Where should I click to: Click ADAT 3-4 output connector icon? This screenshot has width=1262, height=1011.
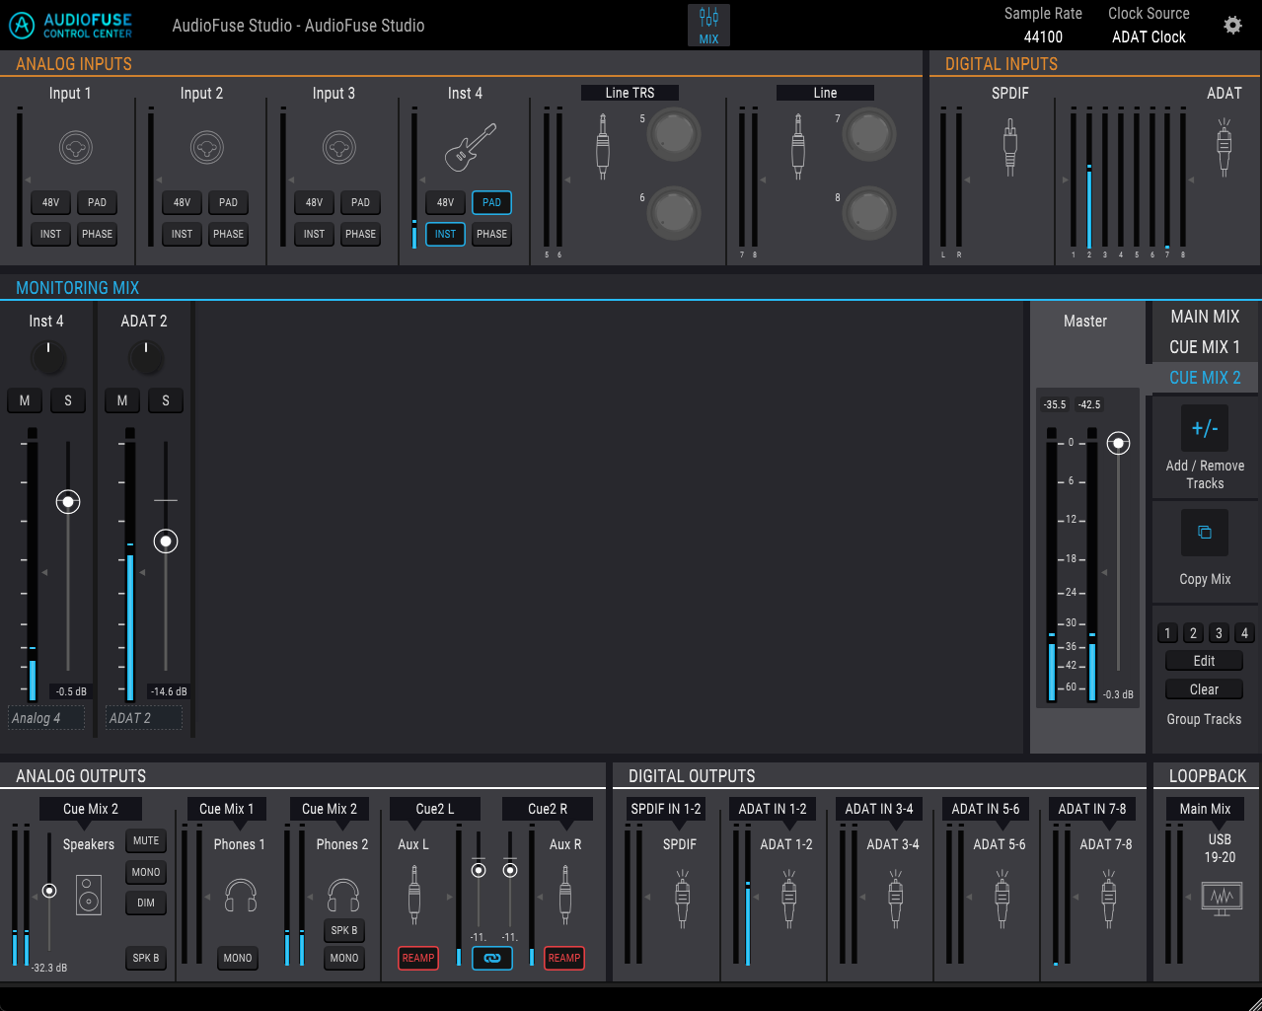point(895,898)
